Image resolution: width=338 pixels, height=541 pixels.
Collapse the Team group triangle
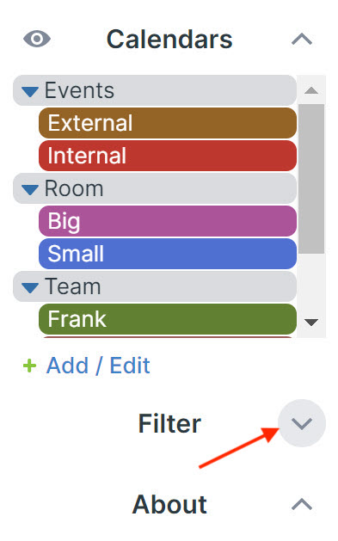29,287
